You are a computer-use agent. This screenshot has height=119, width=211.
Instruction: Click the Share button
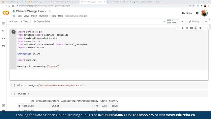pos(187,13)
